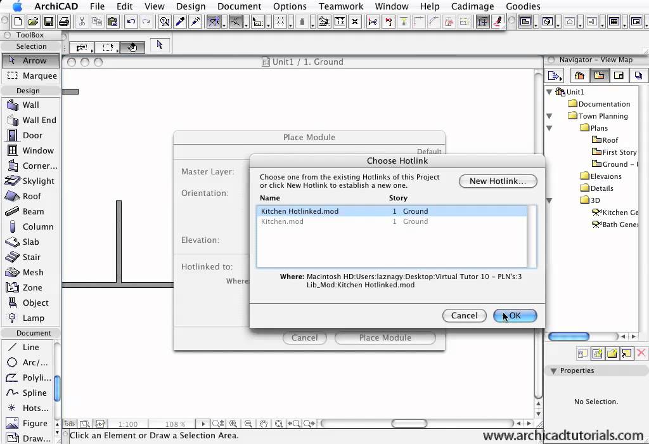Image resolution: width=649 pixels, height=444 pixels.
Task: Open the Goodies menu
Action: point(523,6)
